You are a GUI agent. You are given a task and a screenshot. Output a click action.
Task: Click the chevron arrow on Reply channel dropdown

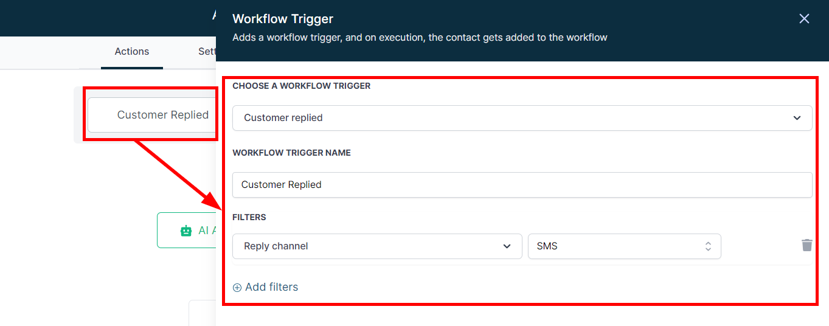[x=507, y=246]
